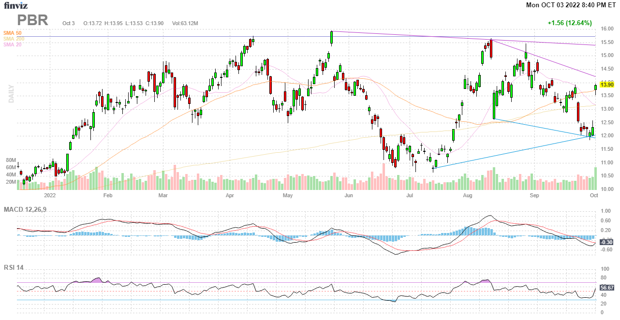This screenshot has width=620, height=320.
Task: Click the MACD -0.30 value badge
Action: point(606,242)
